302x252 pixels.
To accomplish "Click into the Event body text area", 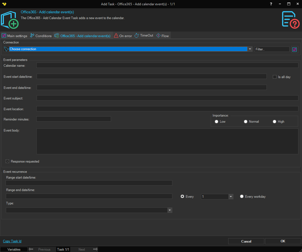I will click(x=167, y=141).
